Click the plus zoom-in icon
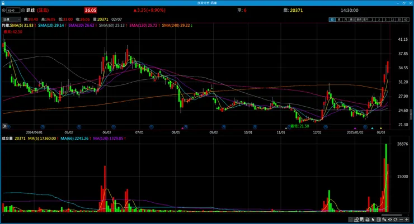The width and height of the screenshot is (414, 224). [407, 220]
